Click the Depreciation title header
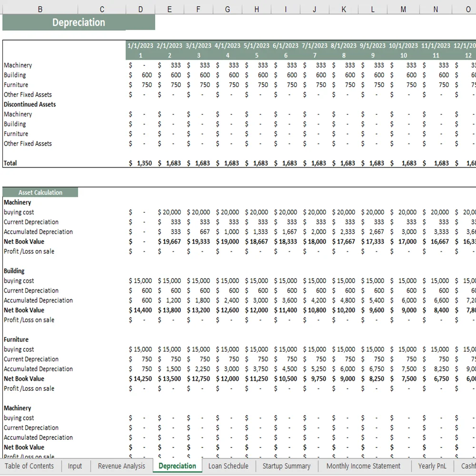This screenshot has height=476, width=476. click(x=79, y=22)
